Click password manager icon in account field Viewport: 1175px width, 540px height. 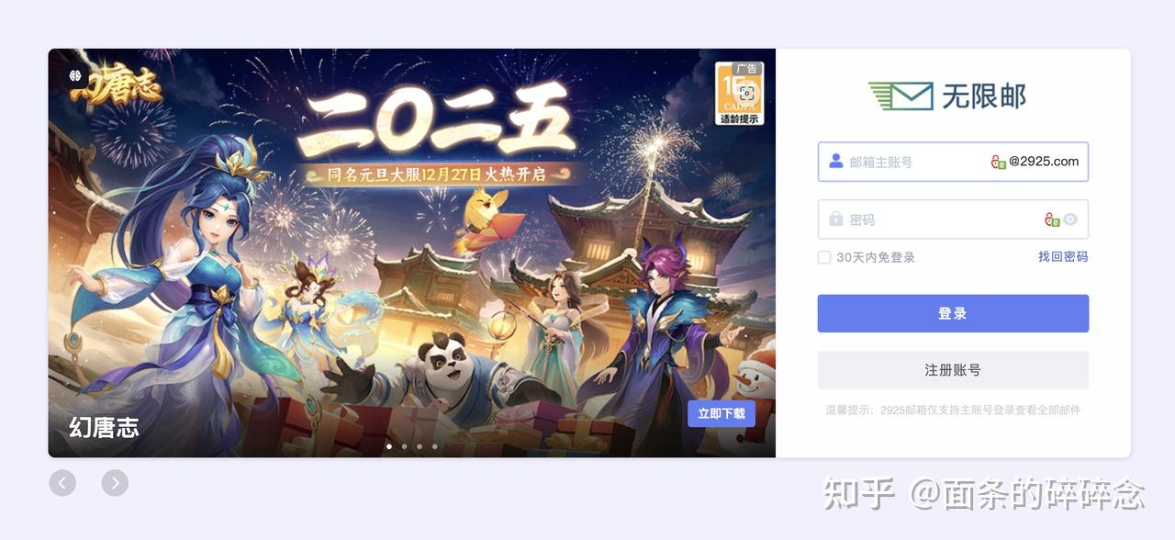998,162
